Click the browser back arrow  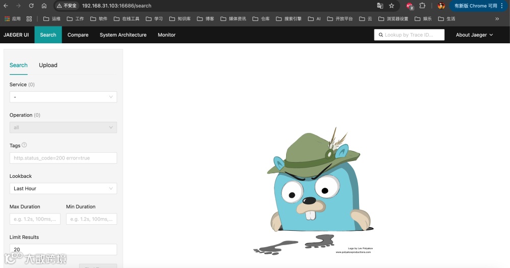pos(6,6)
